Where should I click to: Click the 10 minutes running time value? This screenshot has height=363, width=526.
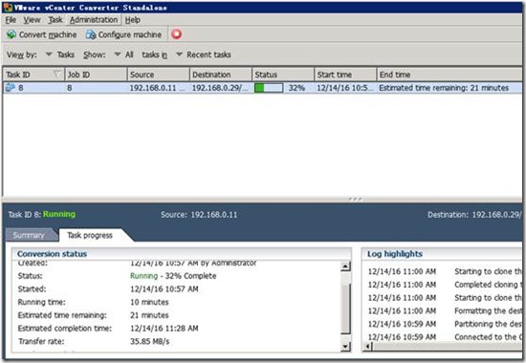click(149, 302)
